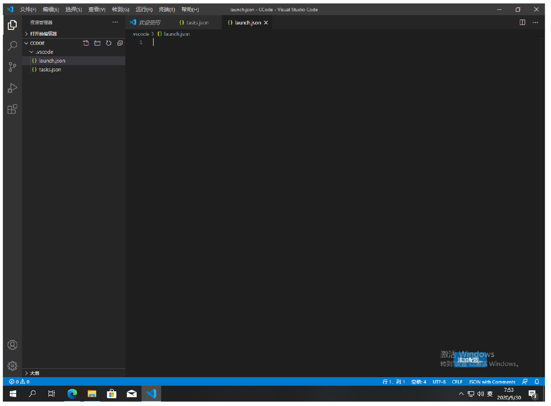Expand the 打开的编辑器 section
Image resolution: width=551 pixels, height=406 pixels.
coord(43,34)
